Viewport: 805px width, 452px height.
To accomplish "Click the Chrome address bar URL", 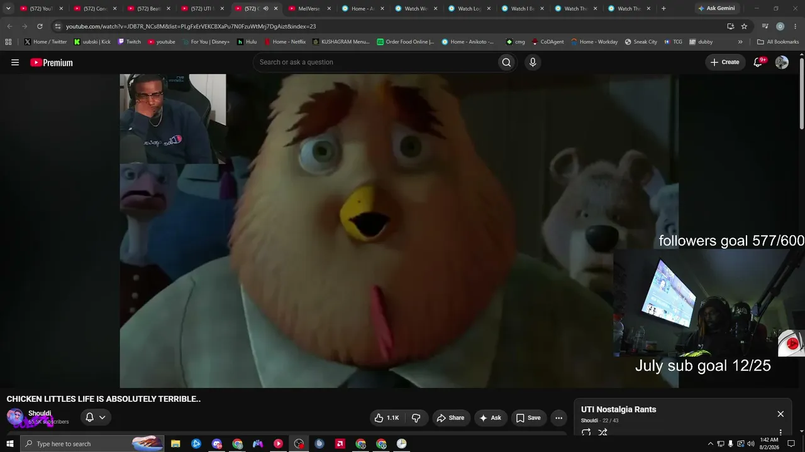I will point(191,26).
